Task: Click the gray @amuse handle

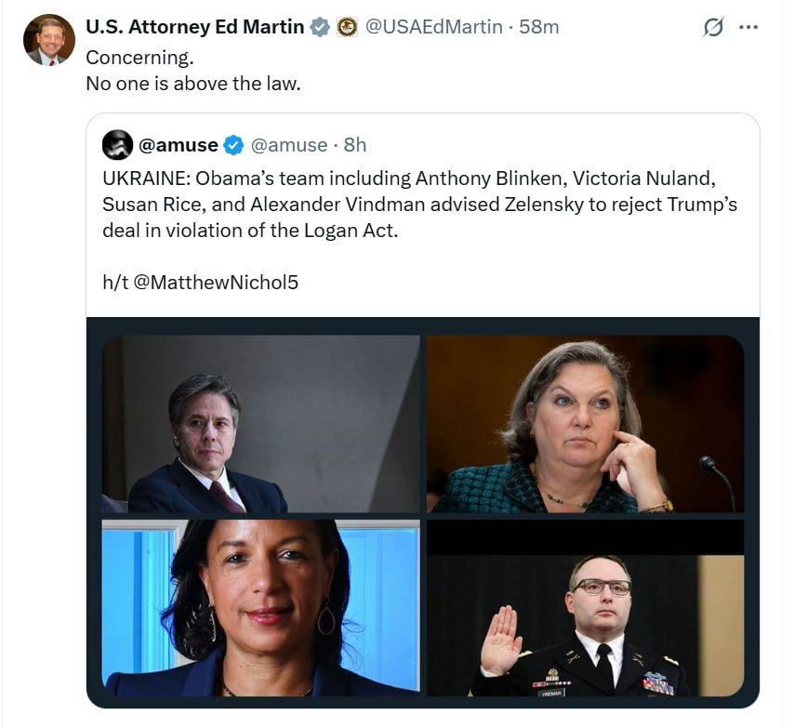Action: click(289, 145)
